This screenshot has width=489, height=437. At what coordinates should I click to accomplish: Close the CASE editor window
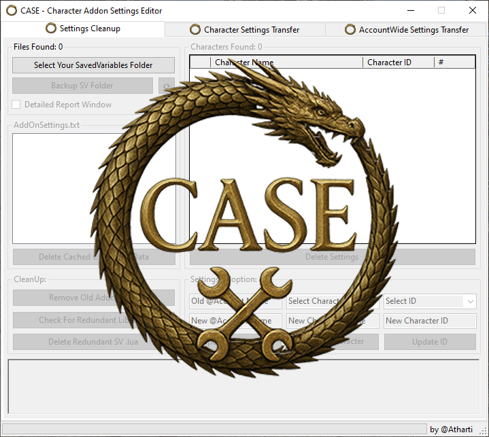(472, 10)
